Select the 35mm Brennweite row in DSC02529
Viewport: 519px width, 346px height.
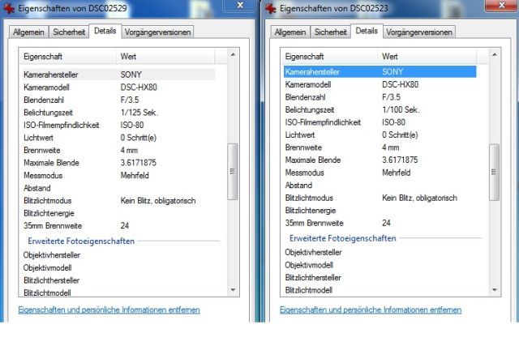click(x=118, y=225)
